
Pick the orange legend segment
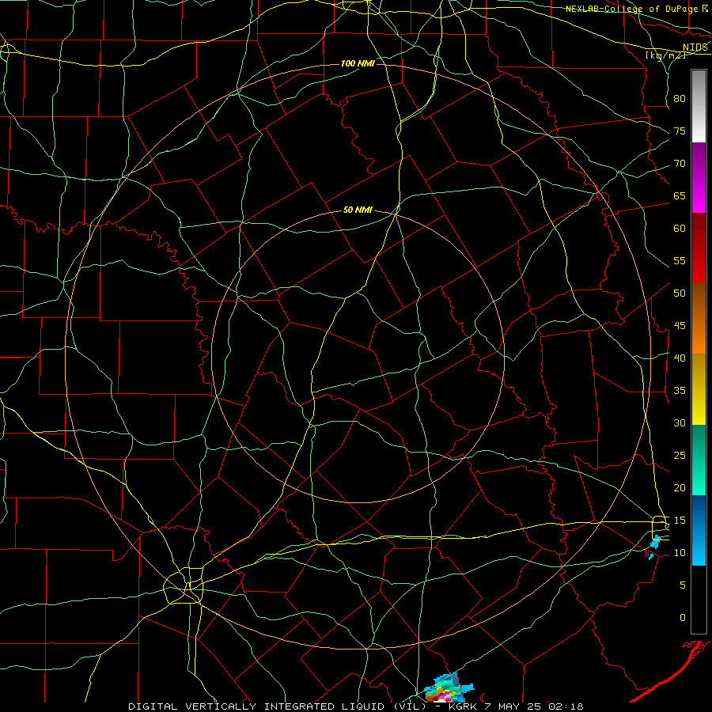(699, 335)
